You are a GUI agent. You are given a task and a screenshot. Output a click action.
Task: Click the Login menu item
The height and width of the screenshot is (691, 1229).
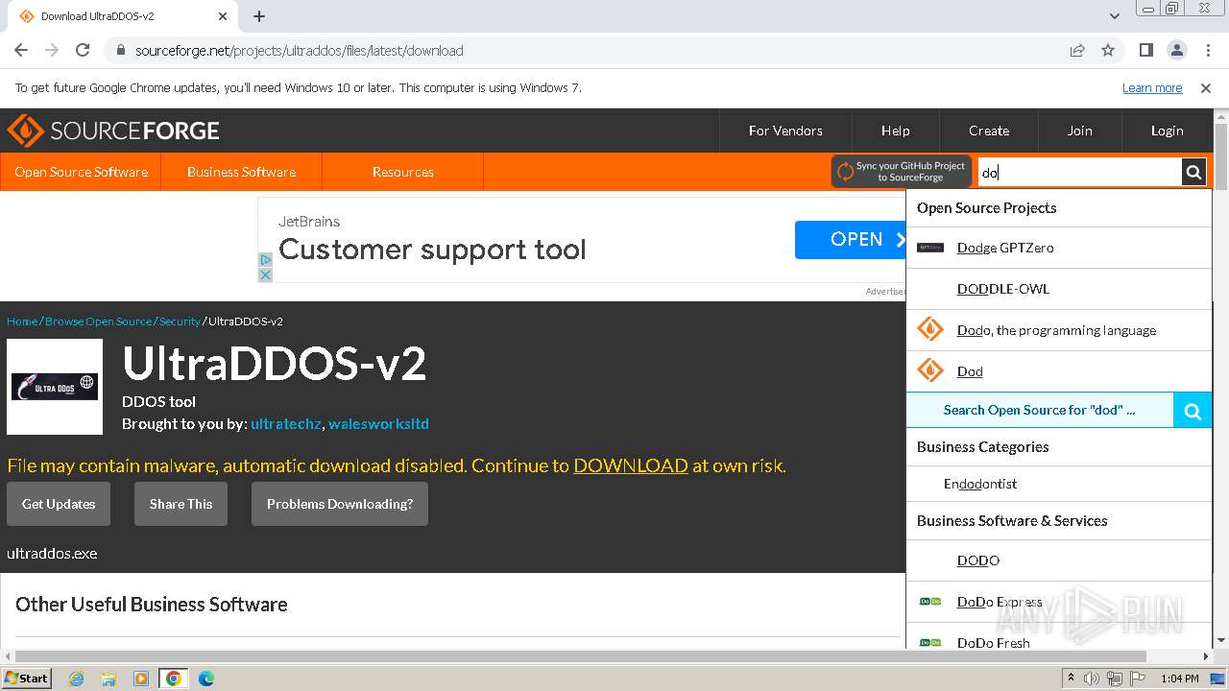click(1167, 131)
